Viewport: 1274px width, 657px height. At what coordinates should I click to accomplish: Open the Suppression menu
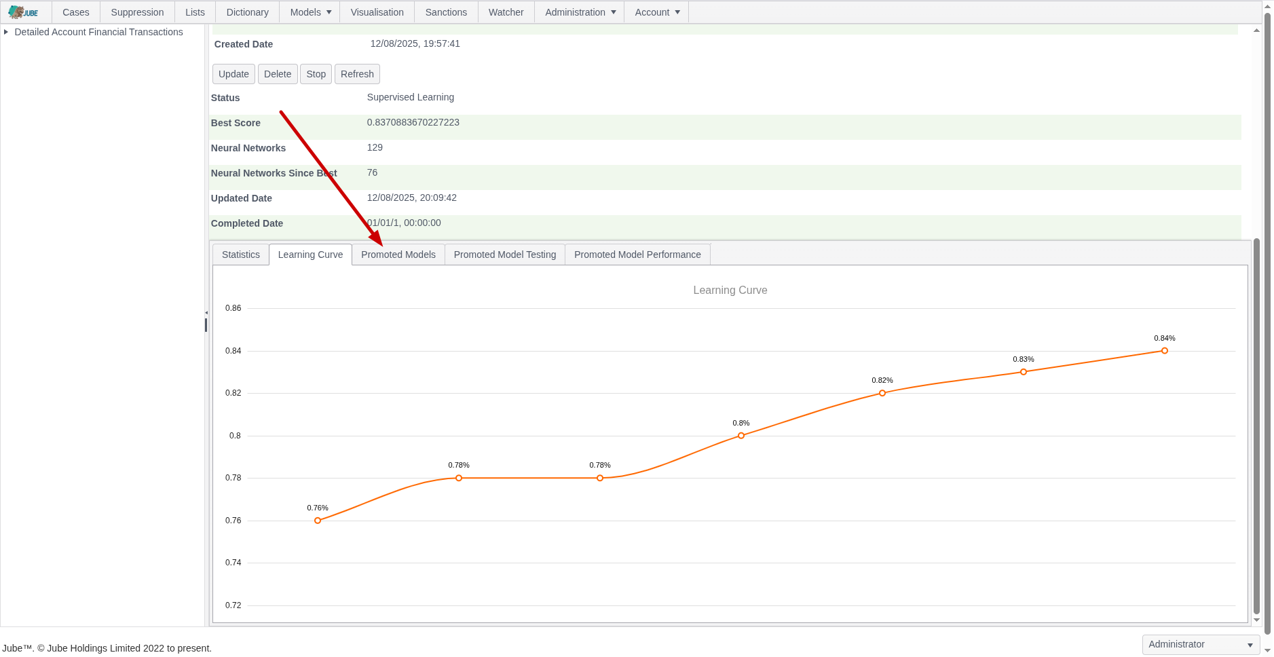point(137,12)
